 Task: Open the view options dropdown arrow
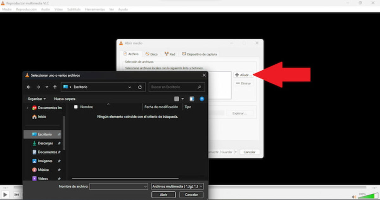(182, 99)
